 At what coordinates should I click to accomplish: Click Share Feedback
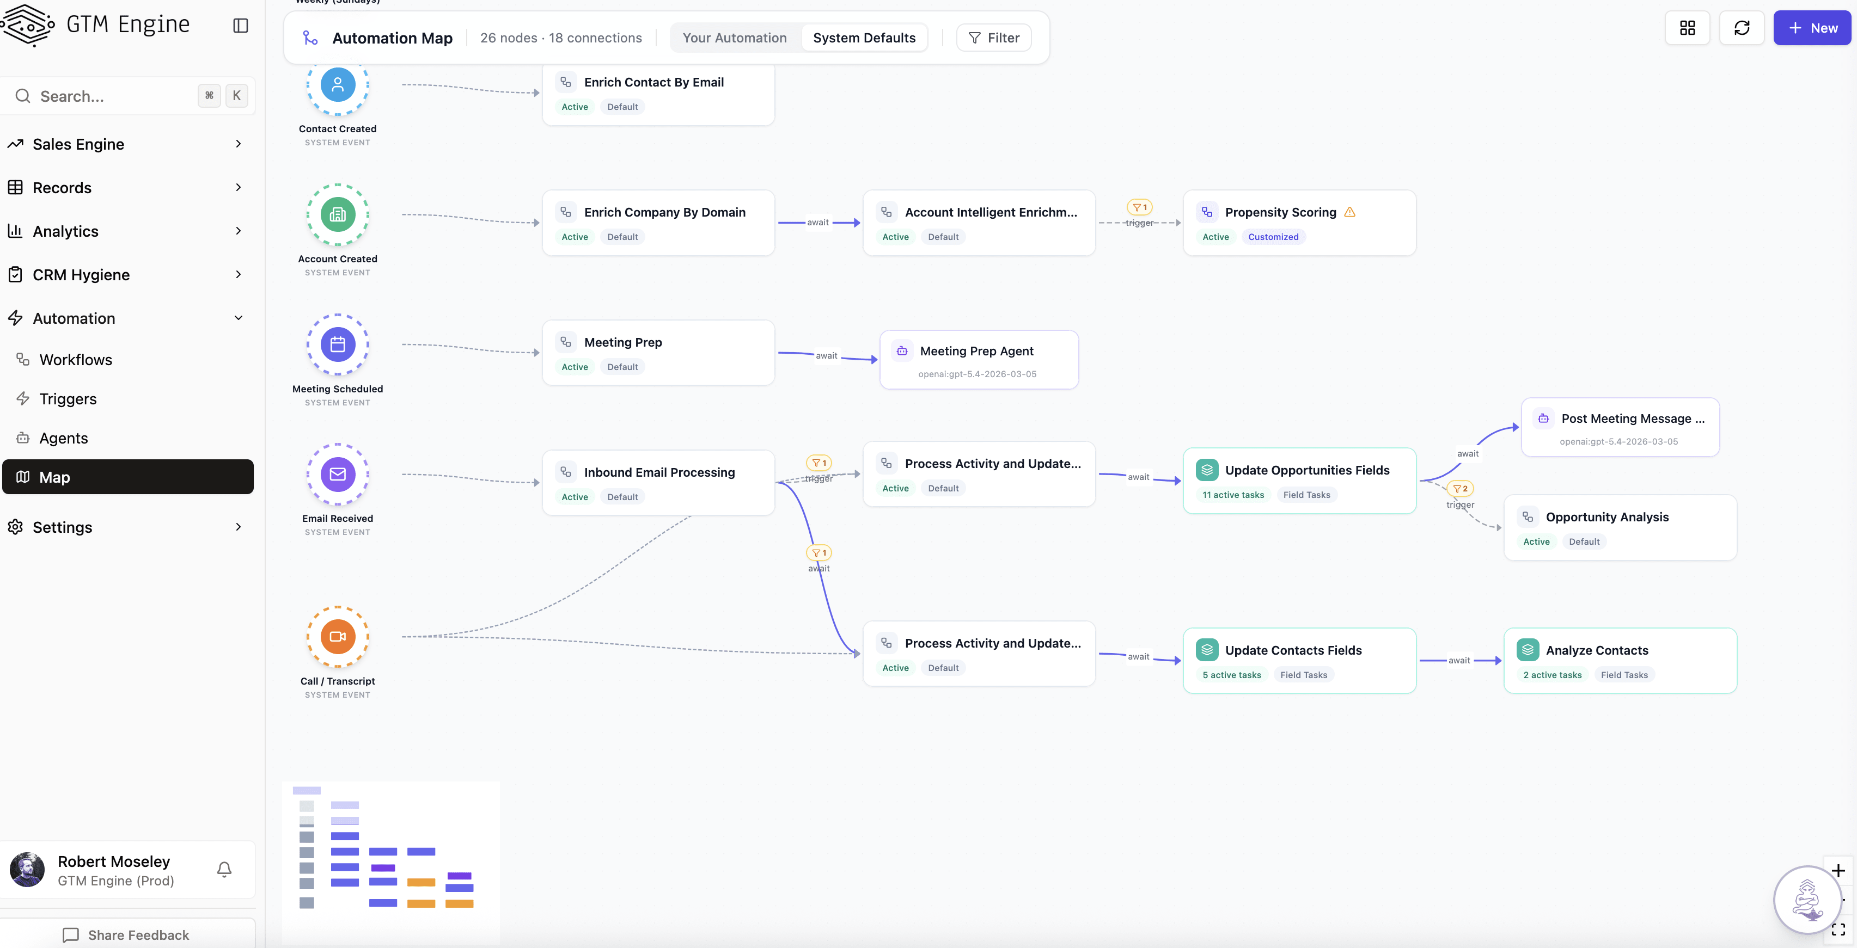pyautogui.click(x=127, y=934)
